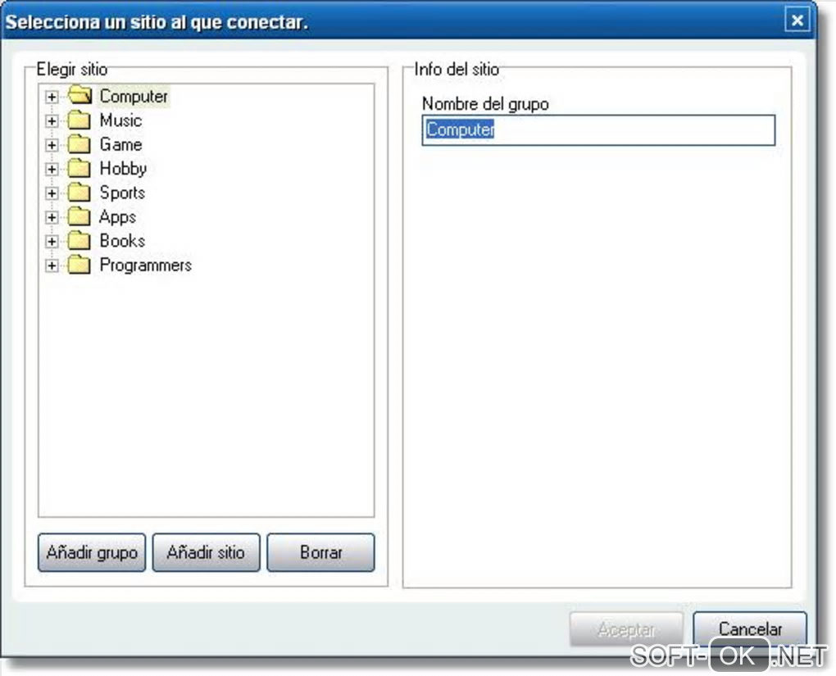
Task: Click the greyed-out Aceptar button
Action: [626, 629]
